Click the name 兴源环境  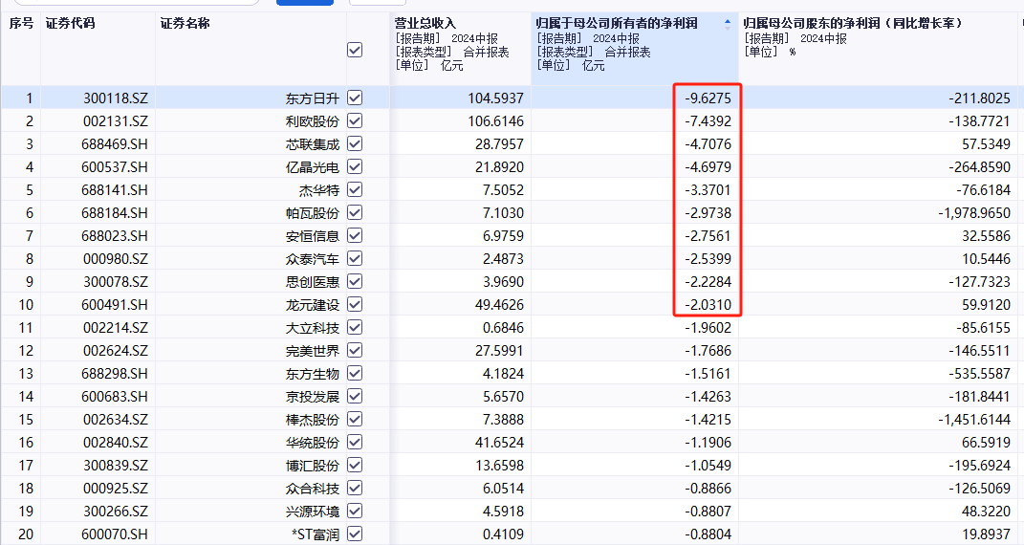click(312, 512)
